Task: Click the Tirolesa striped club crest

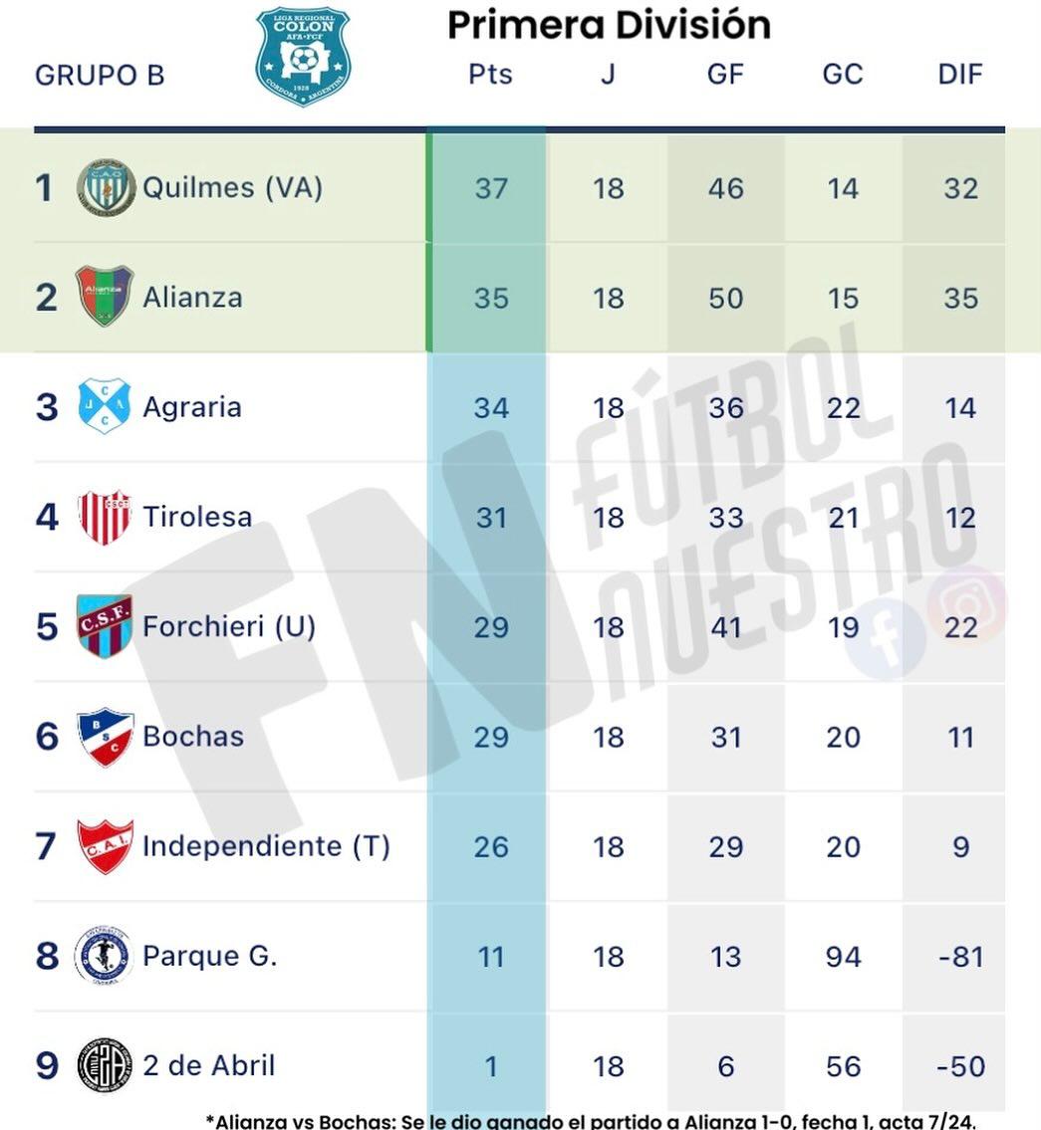Action: [x=105, y=517]
